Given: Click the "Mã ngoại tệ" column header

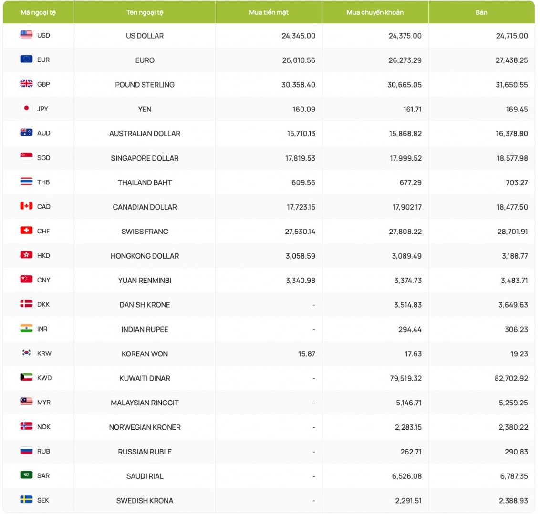Looking at the screenshot, I should (38, 12).
